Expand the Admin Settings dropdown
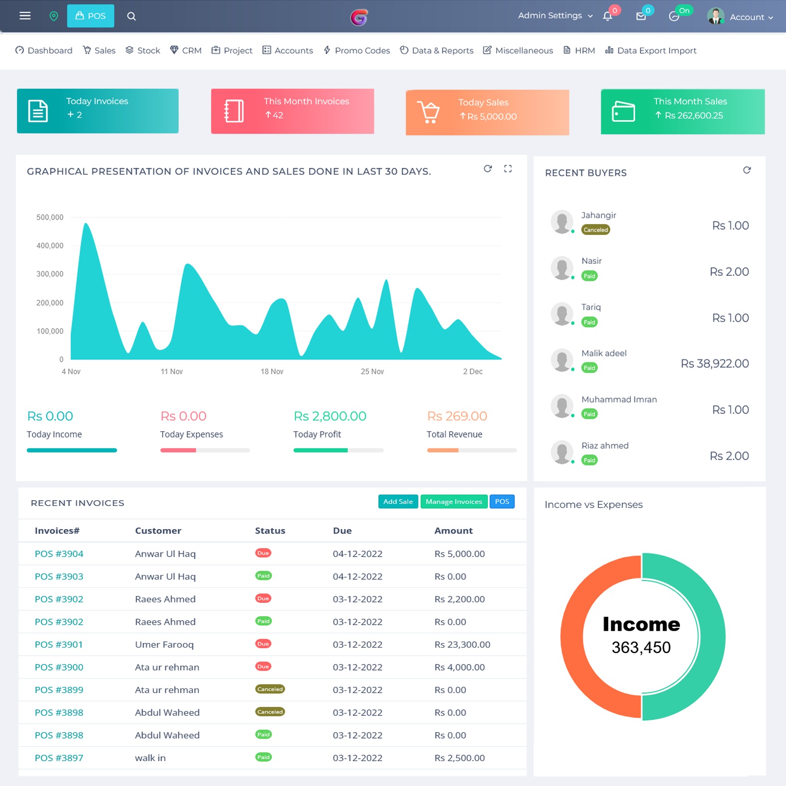Viewport: 786px width, 786px height. 555,15
